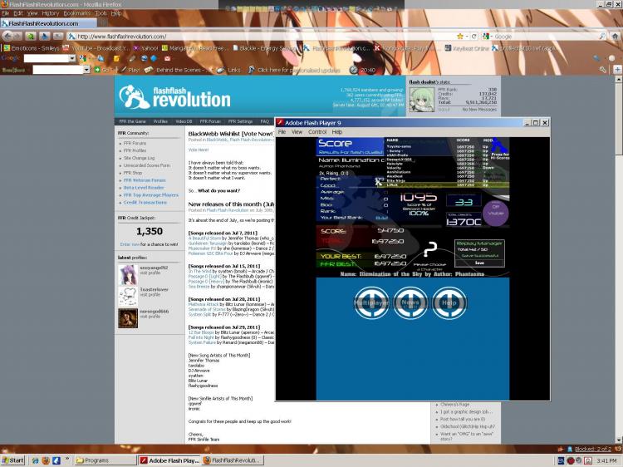
Task: Click the Yahoo! bookmark
Action: pyautogui.click(x=145, y=48)
